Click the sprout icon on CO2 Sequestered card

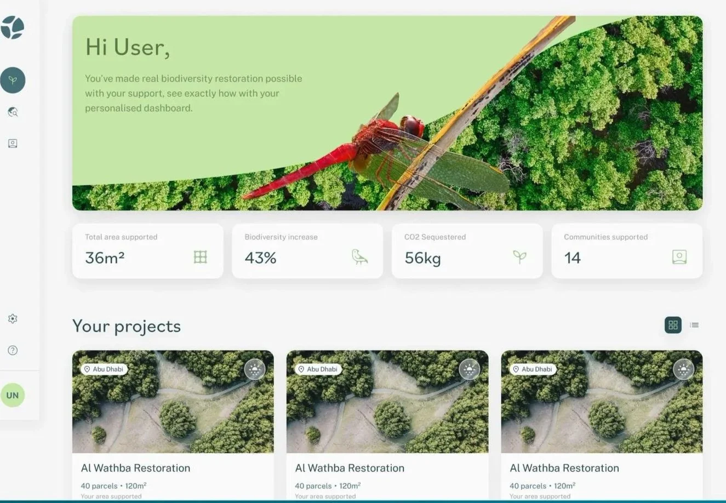coord(519,256)
